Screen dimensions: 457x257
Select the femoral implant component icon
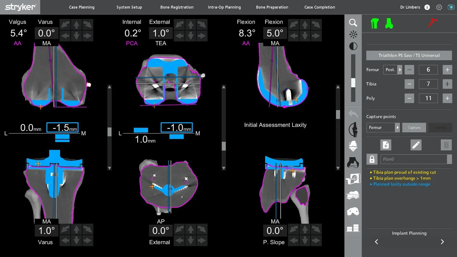tap(353, 146)
